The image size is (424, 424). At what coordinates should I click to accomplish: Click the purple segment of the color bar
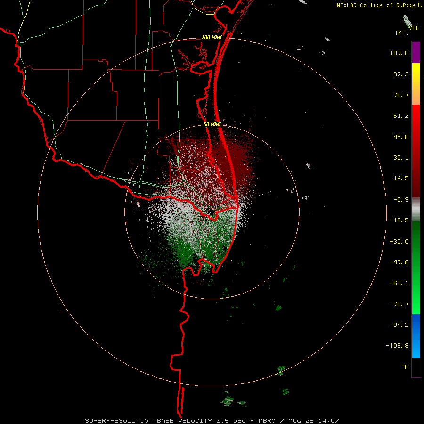click(x=416, y=53)
